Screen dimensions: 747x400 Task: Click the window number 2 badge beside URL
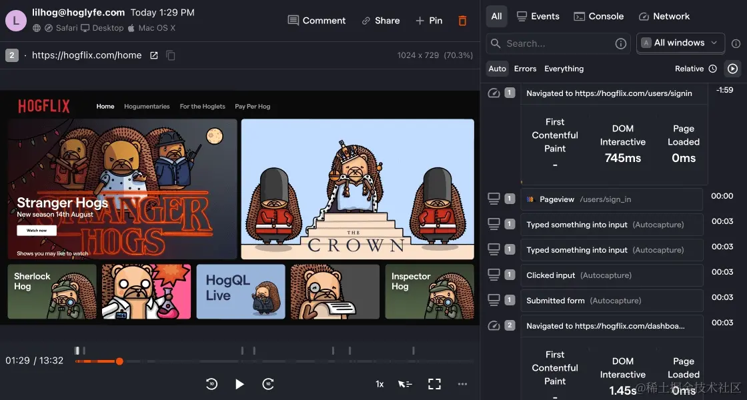pos(12,55)
